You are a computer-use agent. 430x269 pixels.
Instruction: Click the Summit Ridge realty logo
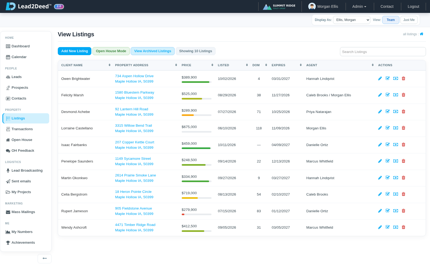point(279,6)
